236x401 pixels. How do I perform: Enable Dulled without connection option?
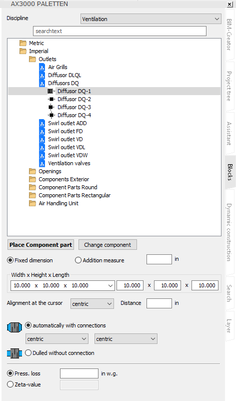click(x=28, y=353)
